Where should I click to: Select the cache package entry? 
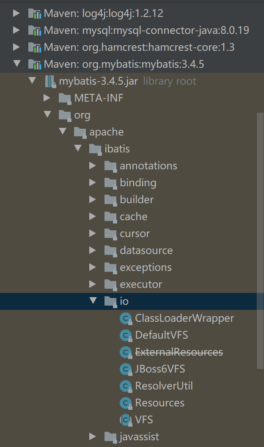coord(134,216)
